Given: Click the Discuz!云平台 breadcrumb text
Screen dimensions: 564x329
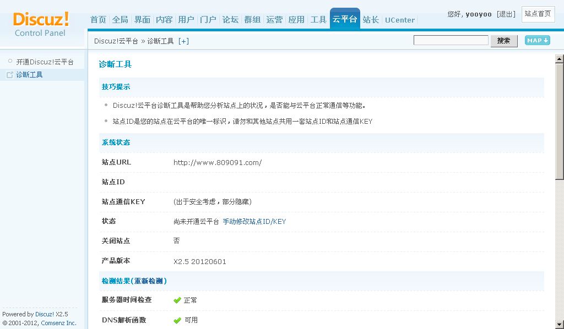Looking at the screenshot, I should [116, 41].
